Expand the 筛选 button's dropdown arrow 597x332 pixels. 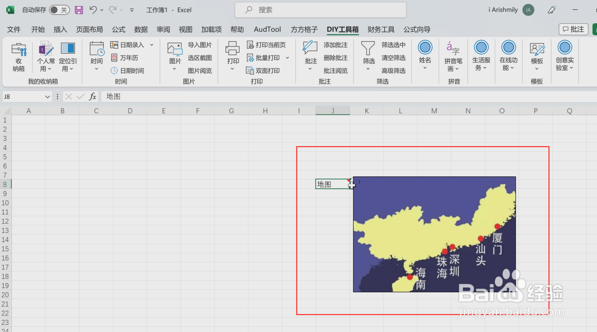click(x=368, y=69)
